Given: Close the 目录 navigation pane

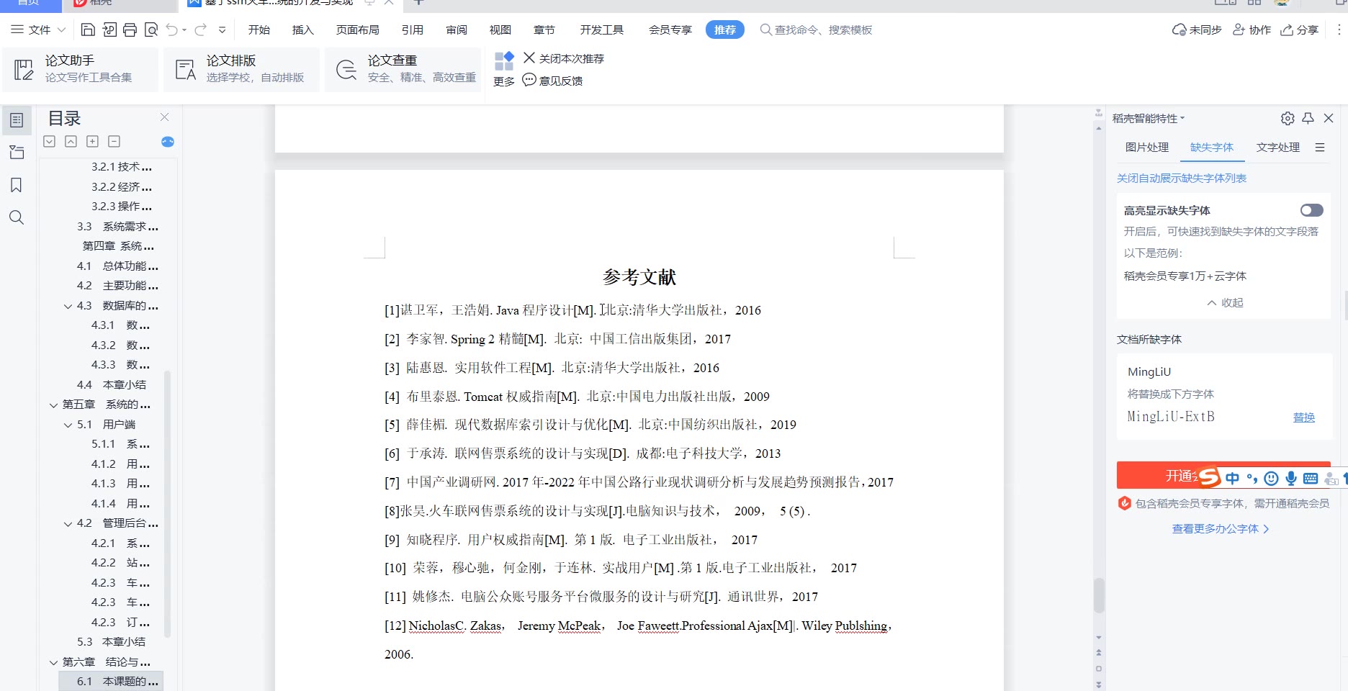Looking at the screenshot, I should pos(164,117).
